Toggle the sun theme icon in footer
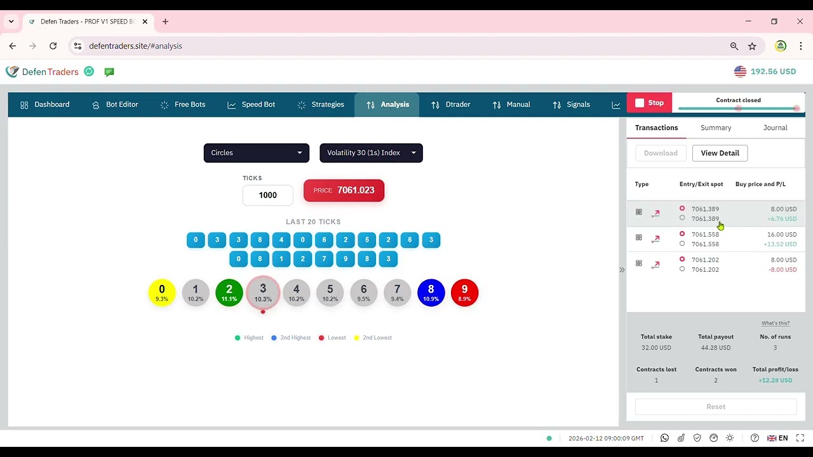813x457 pixels. (x=730, y=438)
